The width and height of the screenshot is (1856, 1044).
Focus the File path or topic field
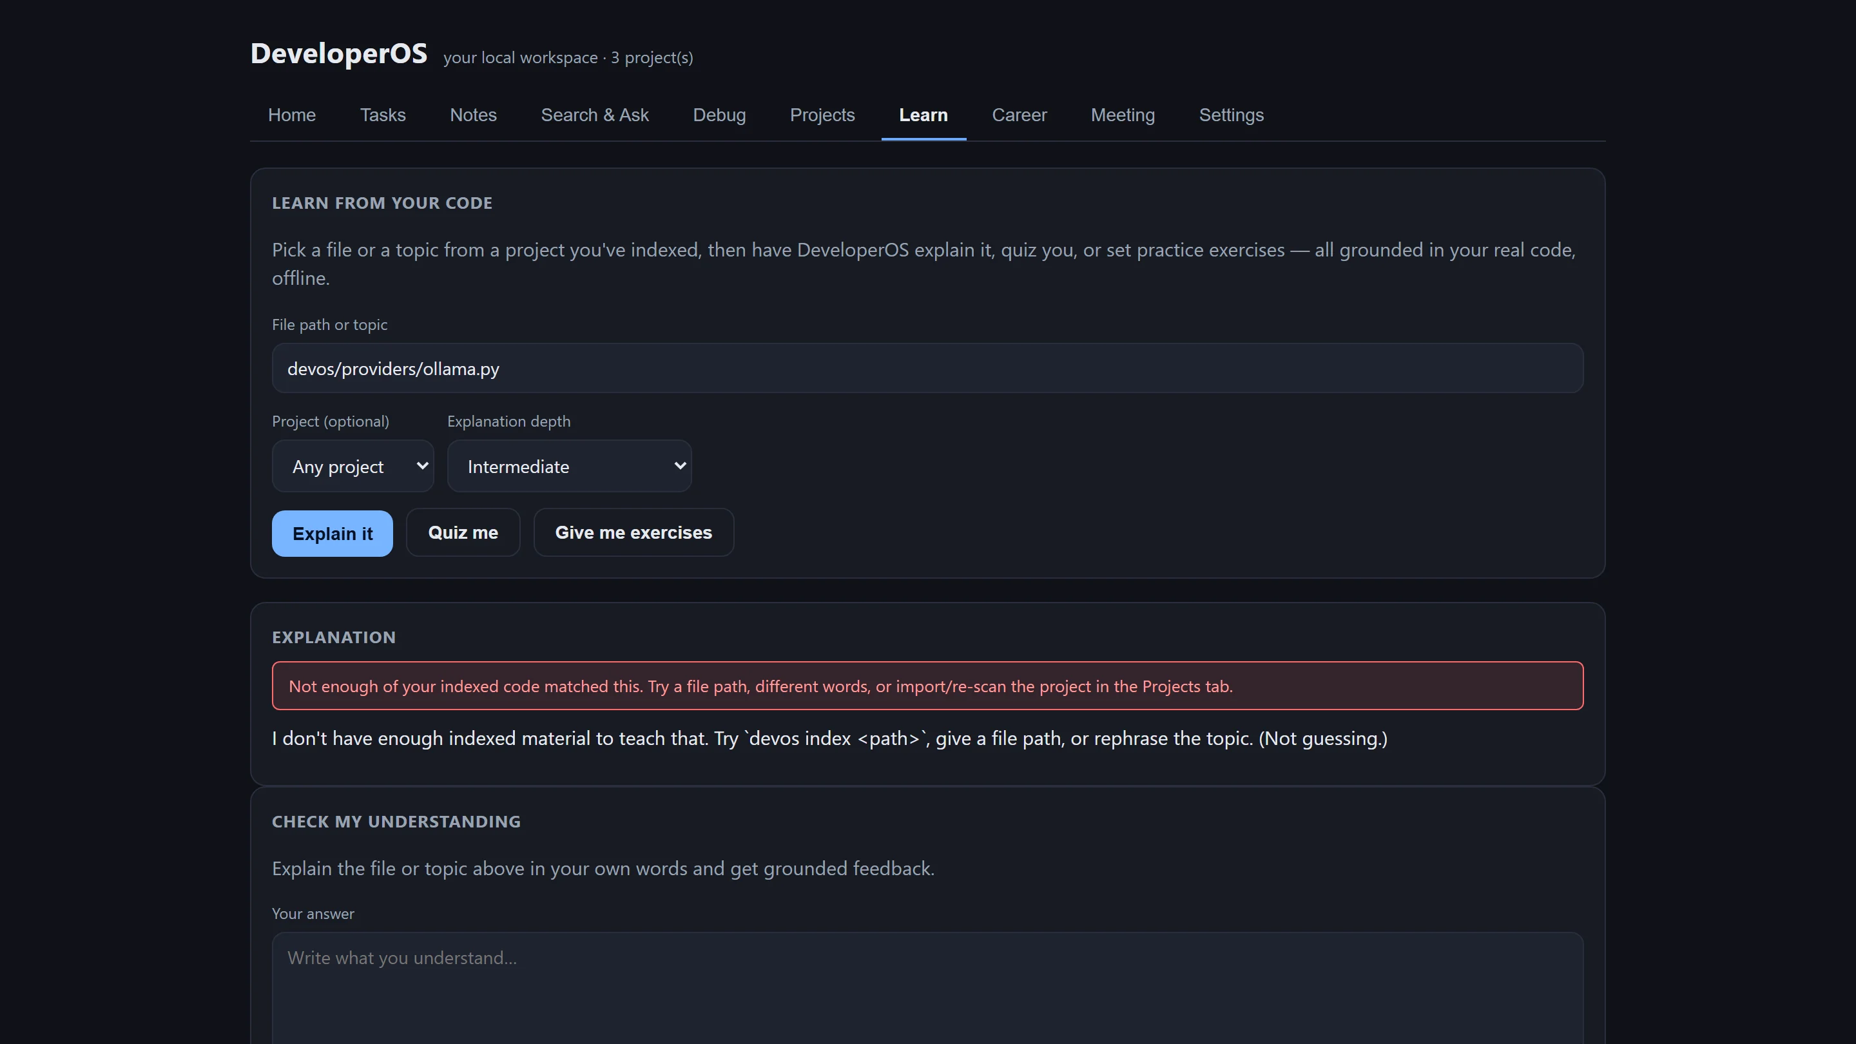point(927,368)
